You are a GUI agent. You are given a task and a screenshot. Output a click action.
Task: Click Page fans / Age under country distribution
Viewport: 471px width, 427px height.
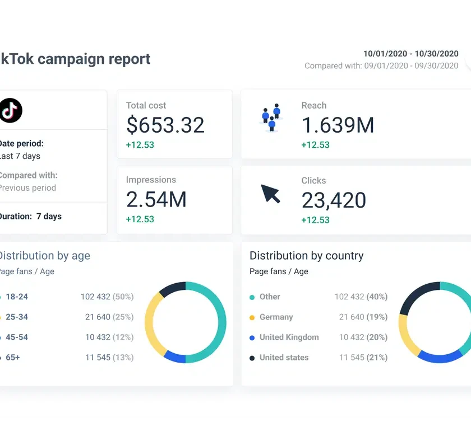tap(279, 271)
